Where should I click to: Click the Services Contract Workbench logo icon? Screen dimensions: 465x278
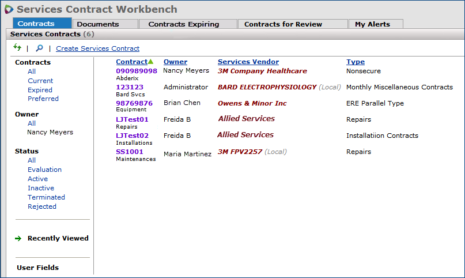[x=9, y=10]
